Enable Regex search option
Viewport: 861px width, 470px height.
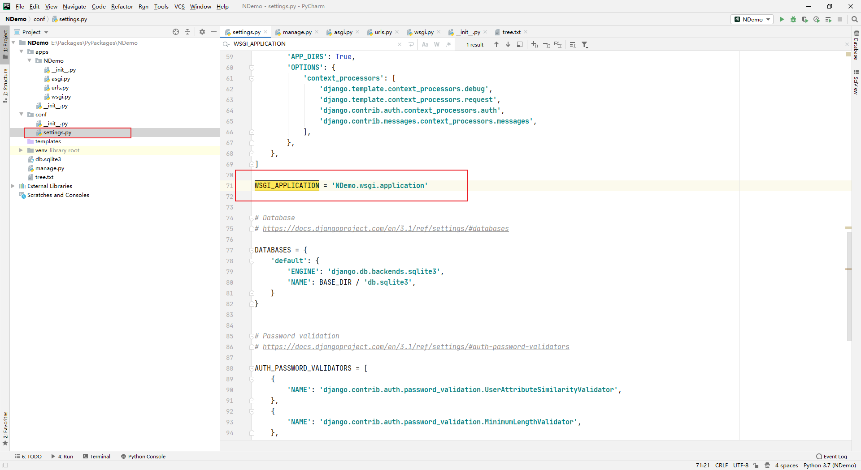coord(448,44)
